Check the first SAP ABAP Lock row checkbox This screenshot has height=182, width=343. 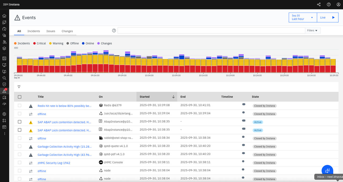(20, 122)
